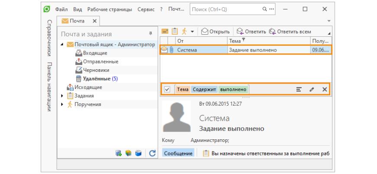The image size is (377, 174).
Task: Open the dropdown arrow beside walking-man icon
Action: (x=192, y=32)
